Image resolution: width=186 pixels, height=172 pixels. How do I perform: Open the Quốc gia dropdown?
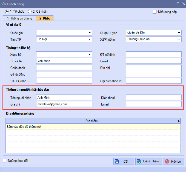[x=90, y=33]
